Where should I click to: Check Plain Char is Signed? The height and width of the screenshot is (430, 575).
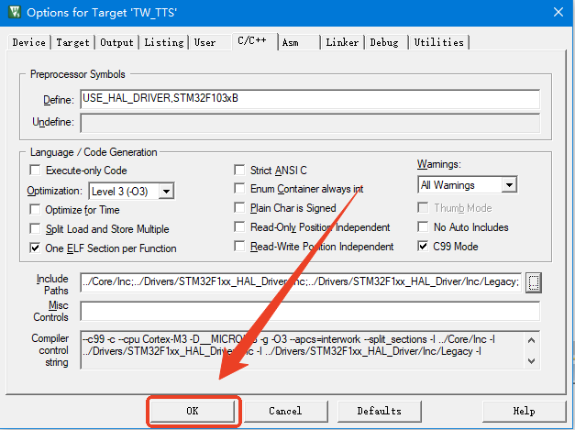pos(239,208)
